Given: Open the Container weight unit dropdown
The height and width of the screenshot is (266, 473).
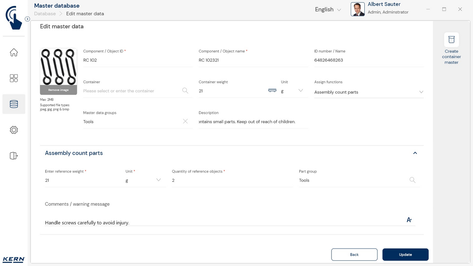Looking at the screenshot, I should click(x=300, y=91).
